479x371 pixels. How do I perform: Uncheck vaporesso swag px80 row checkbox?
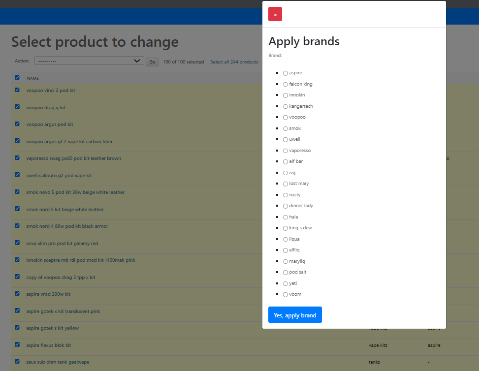(17, 157)
